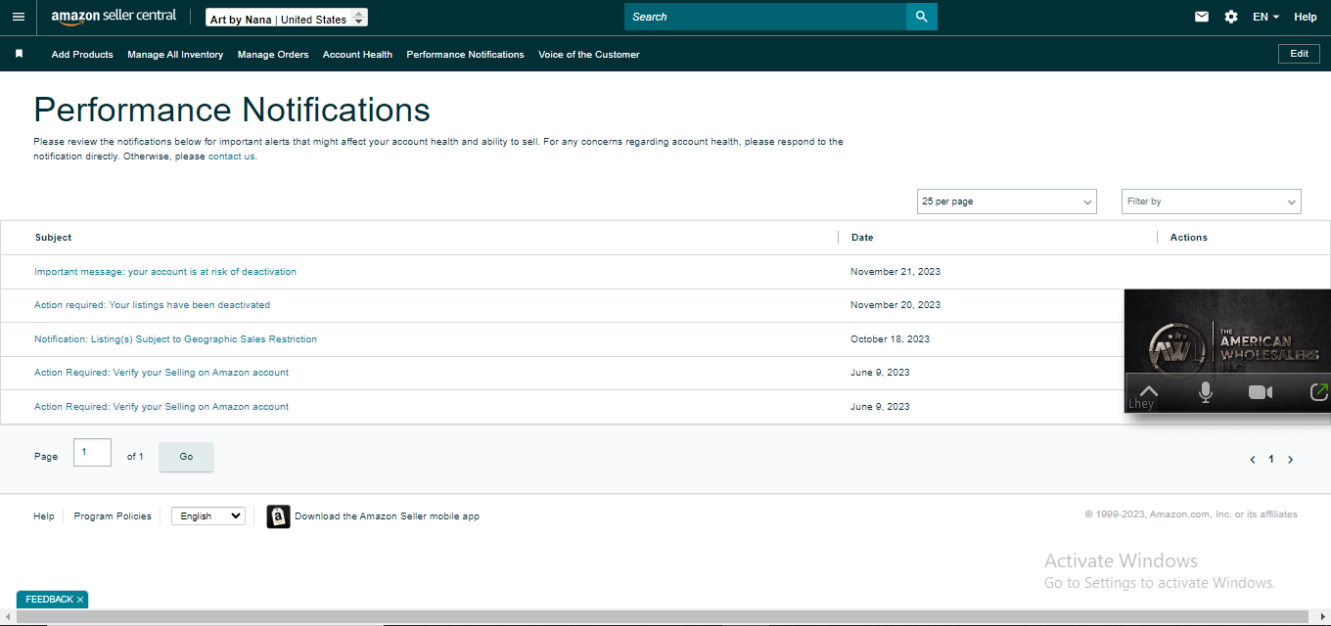Close the Feedback tab with X
The height and width of the screenshot is (626, 1331).
[80, 600]
